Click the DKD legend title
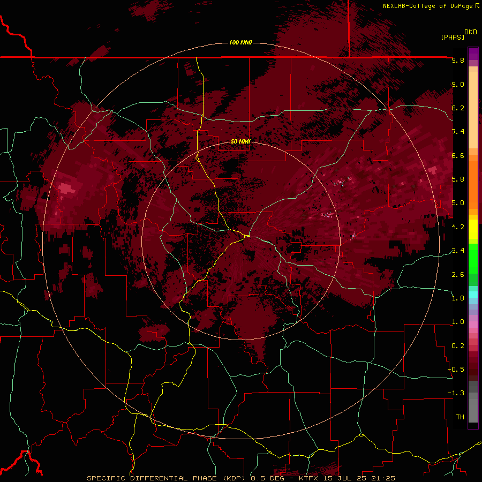Image resolution: width=482 pixels, height=482 pixels. pos(471,32)
